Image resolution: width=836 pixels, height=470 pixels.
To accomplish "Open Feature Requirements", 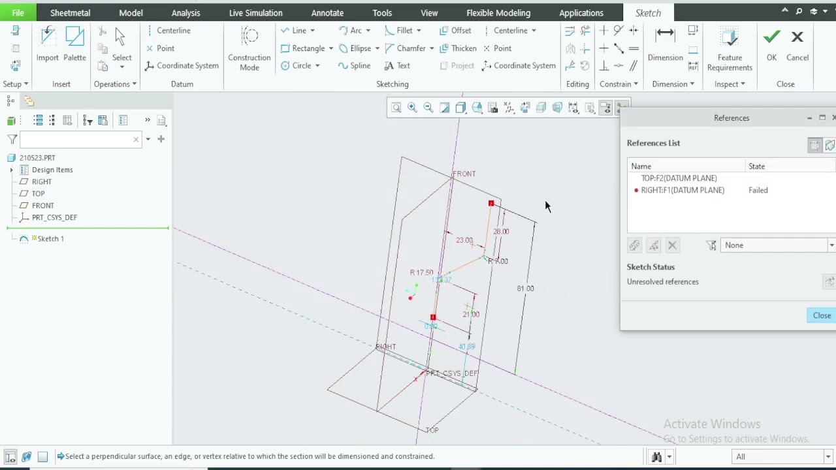I will click(x=730, y=50).
